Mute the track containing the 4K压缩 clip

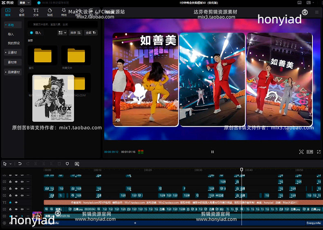22,195
